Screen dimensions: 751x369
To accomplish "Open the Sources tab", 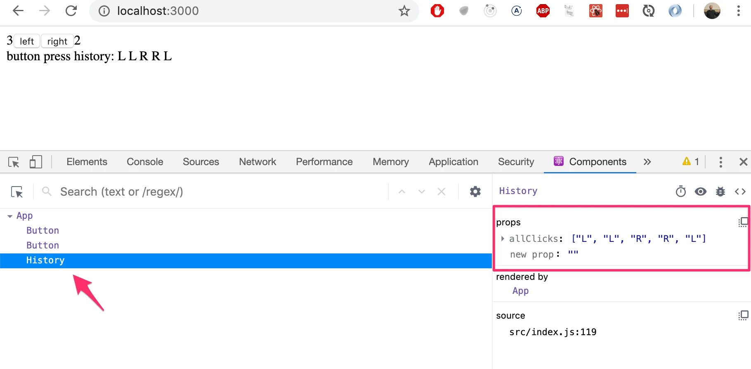I will [x=201, y=162].
